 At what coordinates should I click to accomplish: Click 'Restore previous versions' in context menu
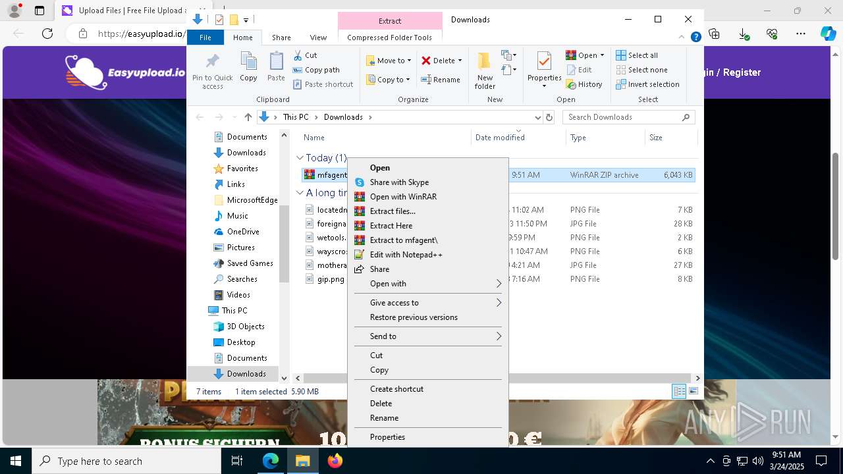(428, 317)
